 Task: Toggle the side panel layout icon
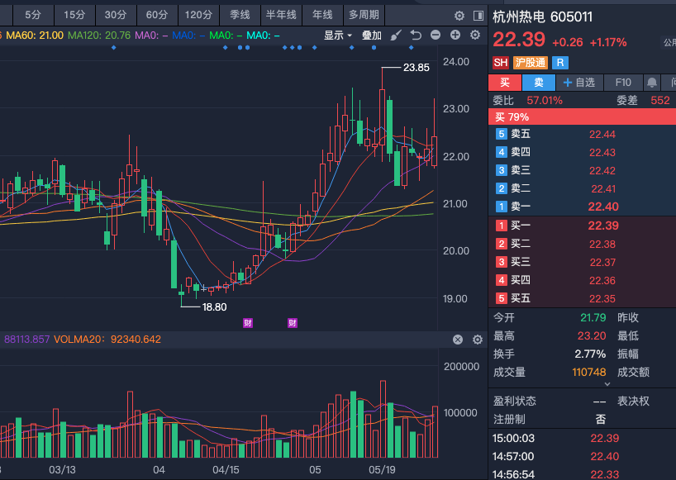coord(478,16)
